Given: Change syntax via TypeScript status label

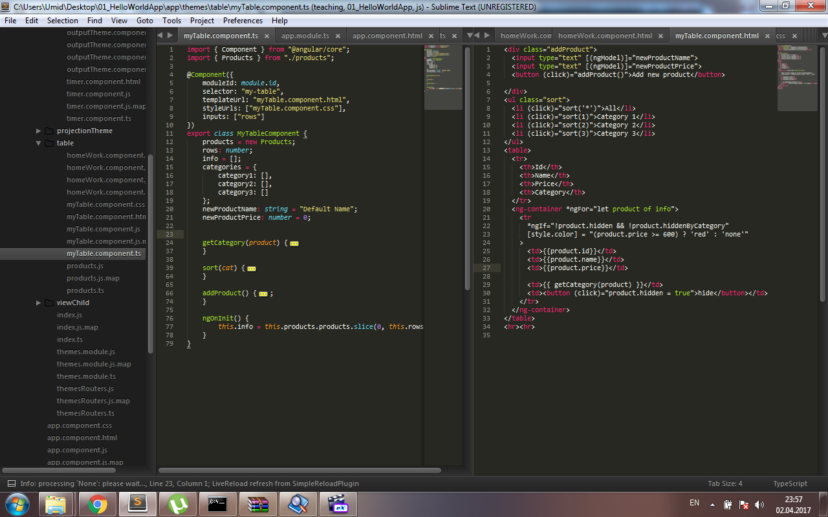Looking at the screenshot, I should click(790, 483).
